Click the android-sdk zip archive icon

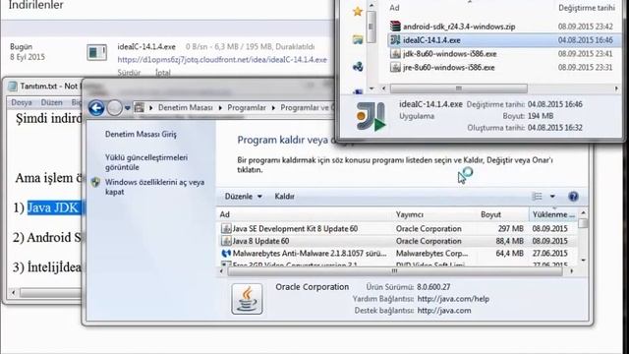click(395, 27)
